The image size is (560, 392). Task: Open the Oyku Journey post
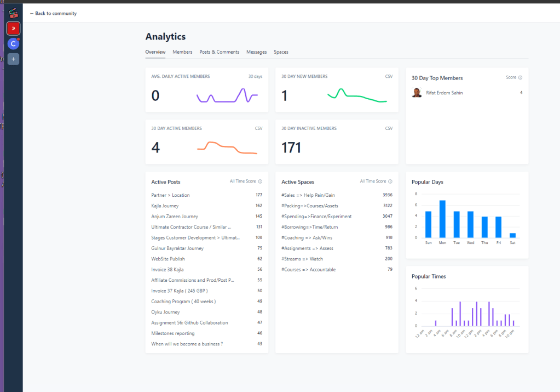[x=165, y=313]
